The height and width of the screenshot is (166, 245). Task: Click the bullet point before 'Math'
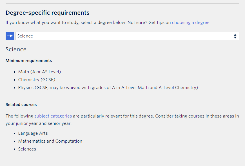pyautogui.click(x=15, y=72)
